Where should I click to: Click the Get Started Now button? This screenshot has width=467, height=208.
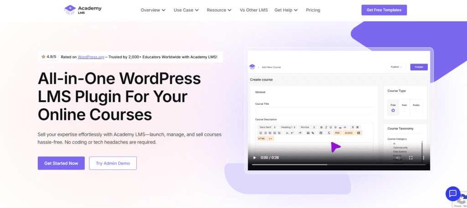coord(61,163)
